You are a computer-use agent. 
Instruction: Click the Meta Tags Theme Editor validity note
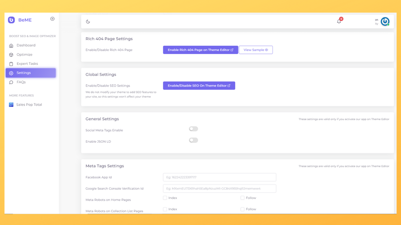click(344, 166)
